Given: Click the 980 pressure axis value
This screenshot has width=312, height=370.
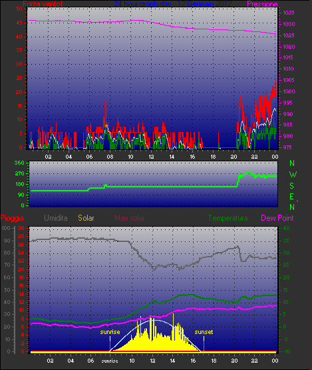Looking at the screenshot, I should (x=288, y=136).
